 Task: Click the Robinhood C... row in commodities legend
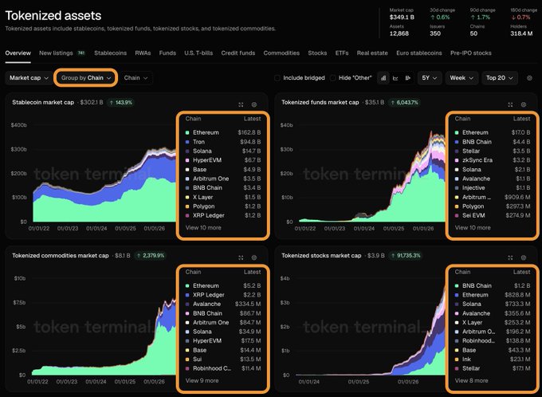[223, 368]
